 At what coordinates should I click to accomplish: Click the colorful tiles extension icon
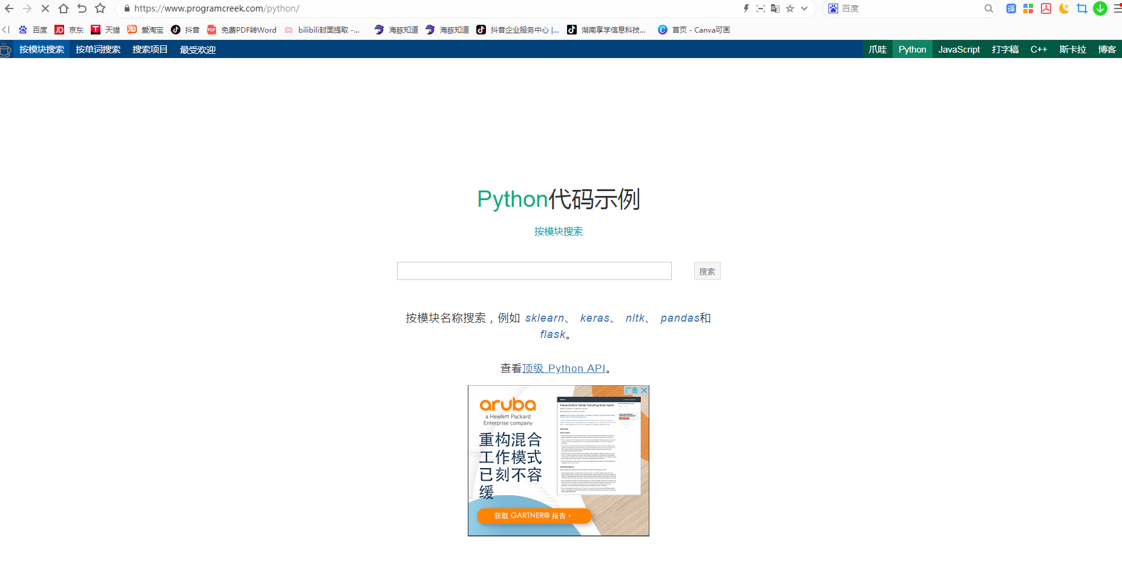(1028, 8)
